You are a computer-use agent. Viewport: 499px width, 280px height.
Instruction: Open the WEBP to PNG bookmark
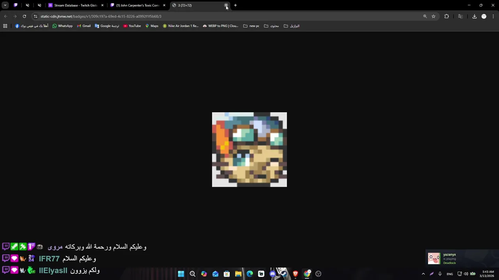(220, 26)
